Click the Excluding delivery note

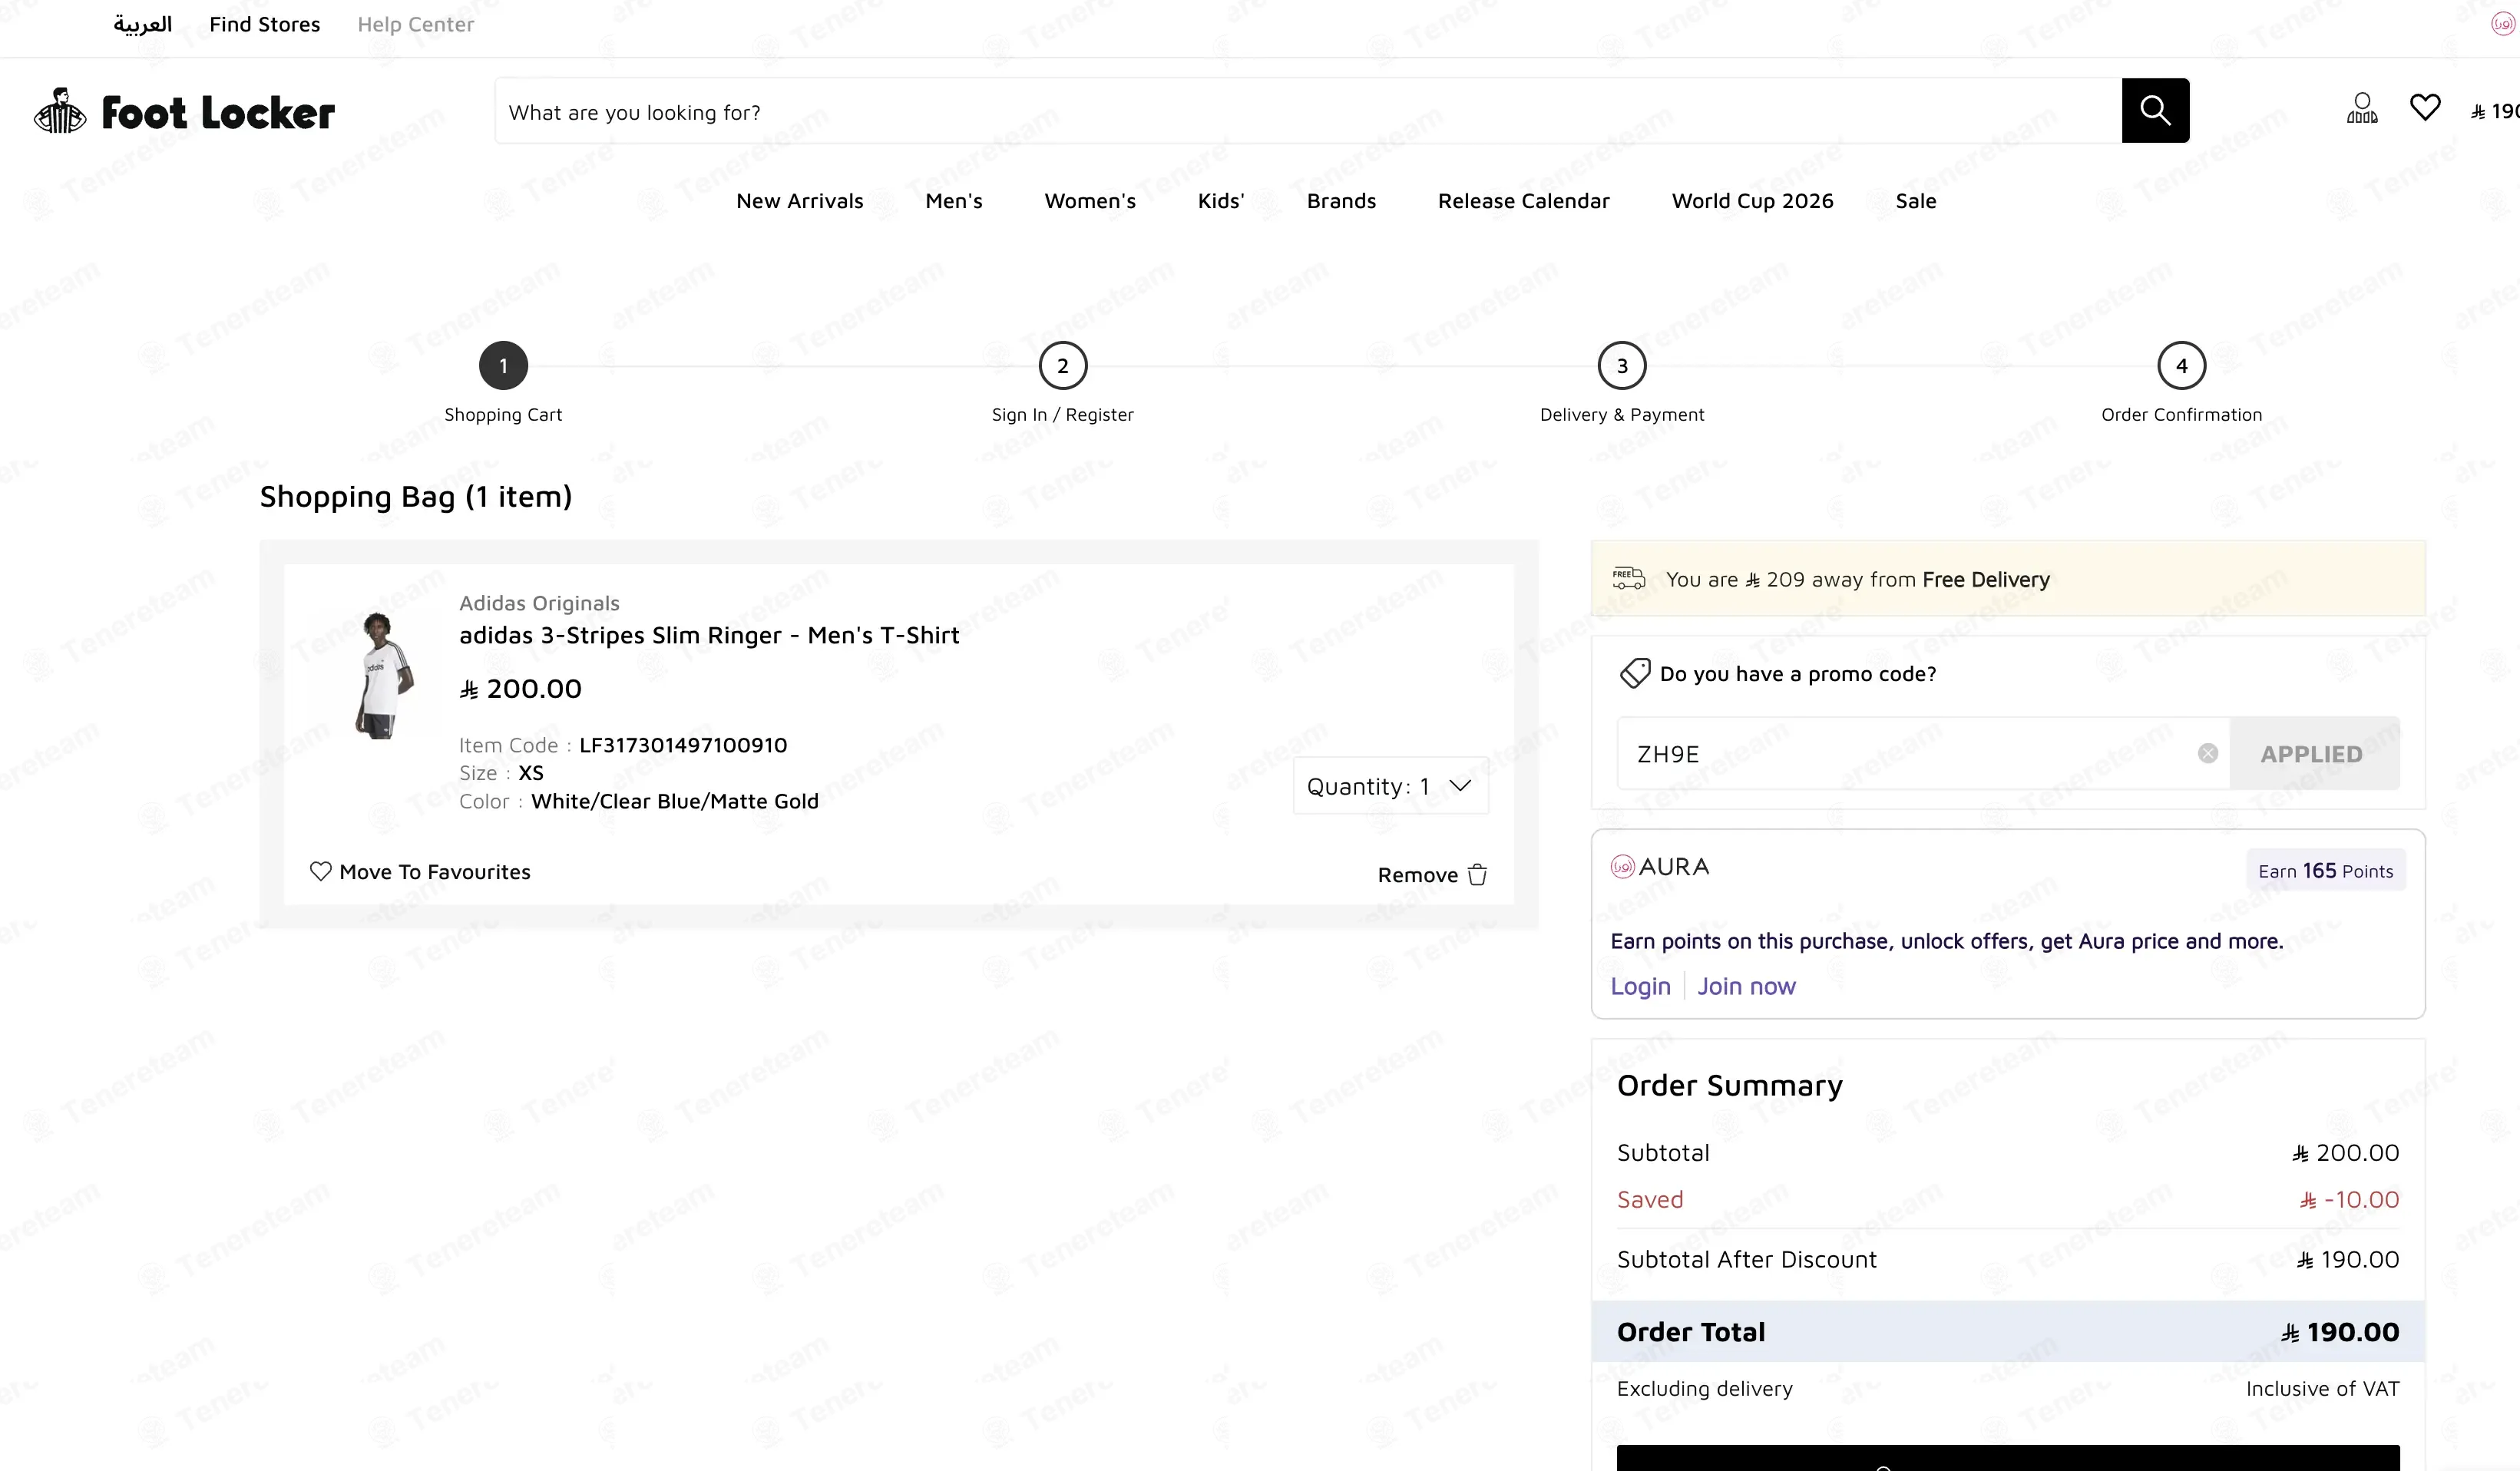pos(1705,1388)
